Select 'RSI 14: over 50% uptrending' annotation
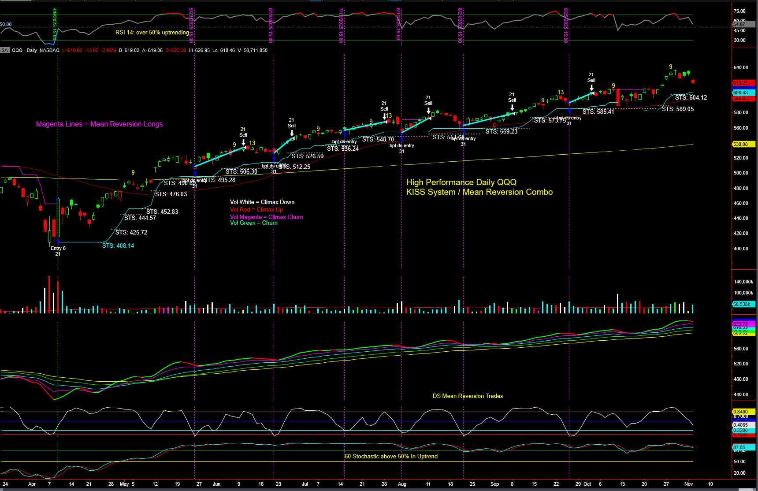 152,32
